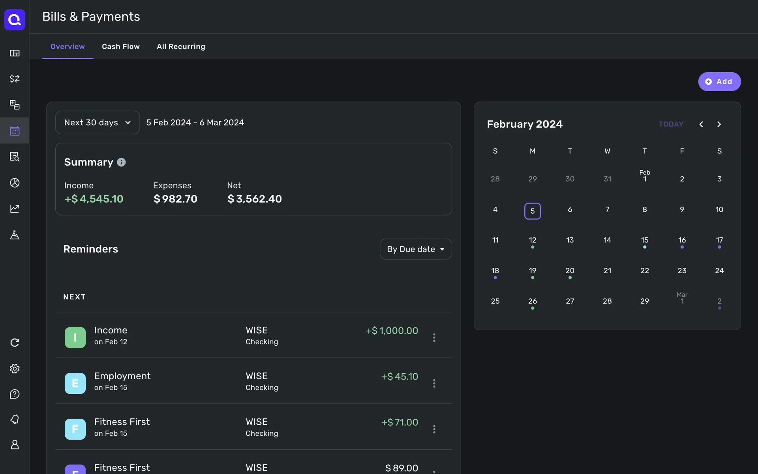Click the Summary info icon
Image resolution: width=758 pixels, height=474 pixels.
(121, 162)
